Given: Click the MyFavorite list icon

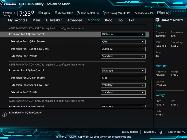Looking at the screenshot, I should (x=55, y=13).
